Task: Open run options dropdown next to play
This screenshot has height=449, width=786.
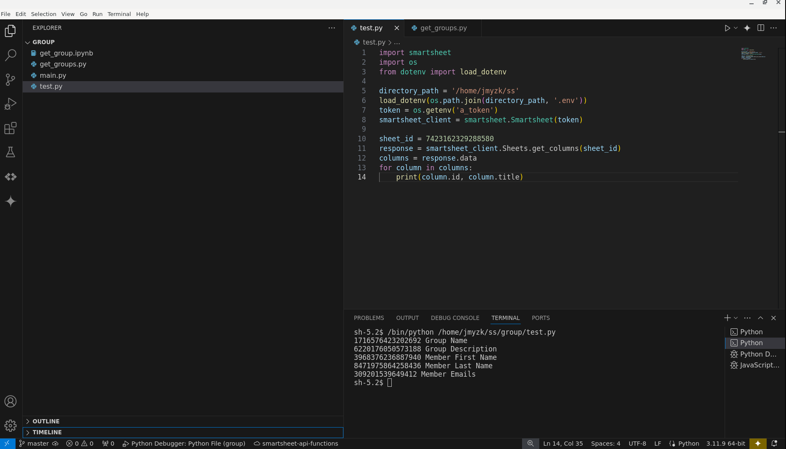Action: click(736, 28)
